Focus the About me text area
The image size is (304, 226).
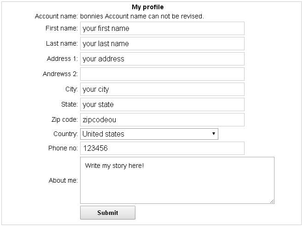177,180
